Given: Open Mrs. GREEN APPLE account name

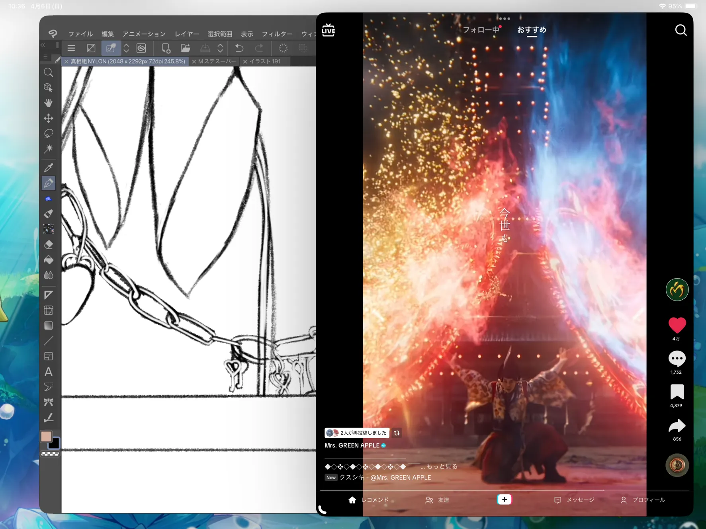Looking at the screenshot, I should pos(352,445).
